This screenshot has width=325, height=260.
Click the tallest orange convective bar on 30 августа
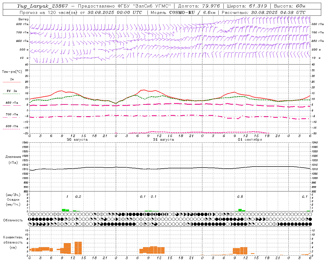(x=78, y=248)
